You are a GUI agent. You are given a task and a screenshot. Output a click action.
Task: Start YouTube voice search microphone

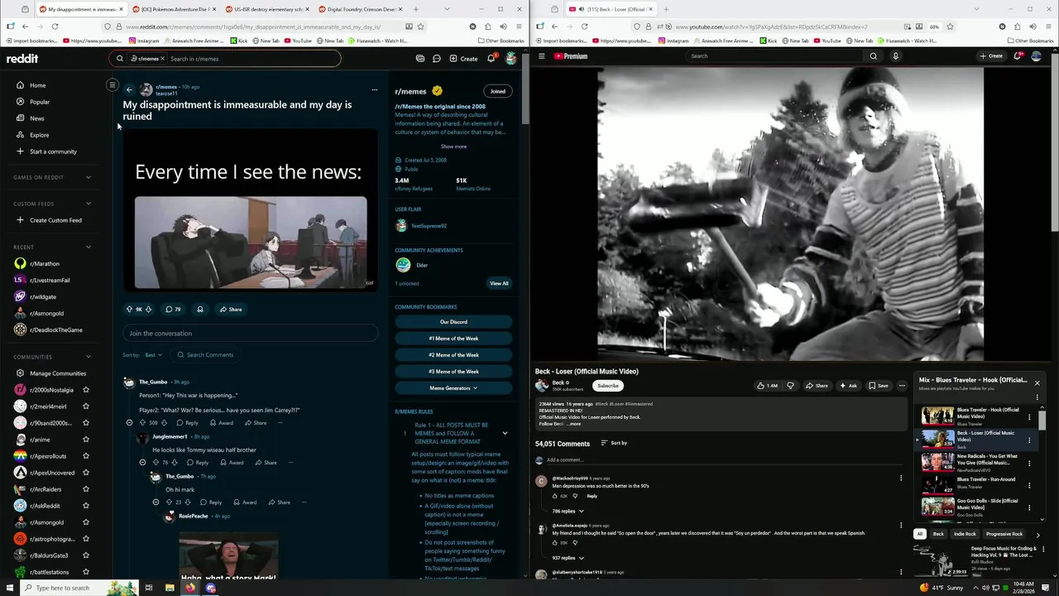click(895, 56)
